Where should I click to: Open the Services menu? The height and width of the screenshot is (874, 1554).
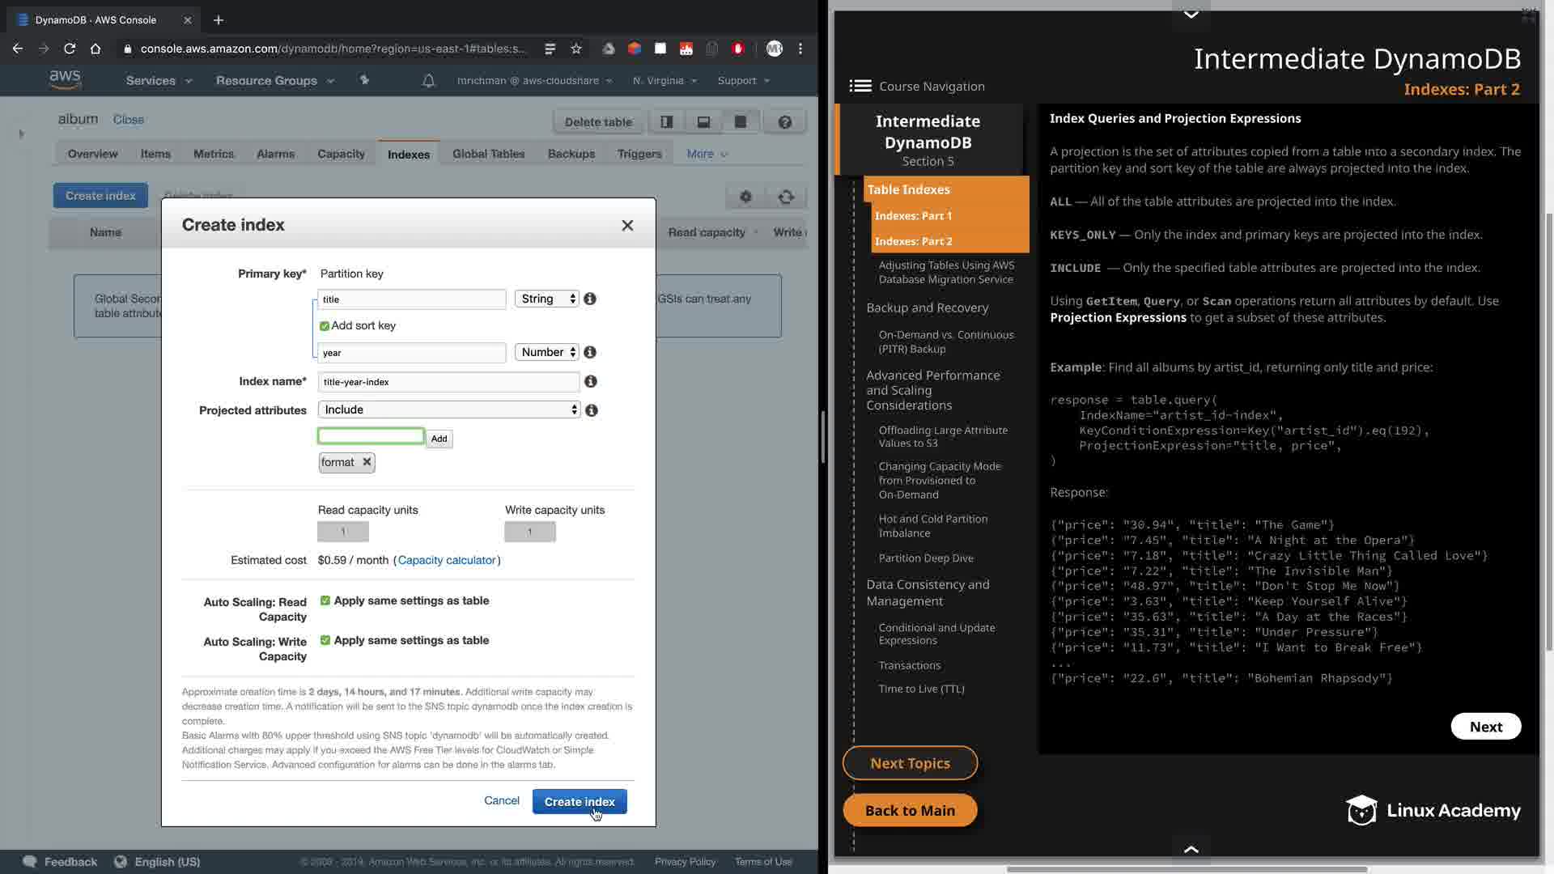tap(159, 80)
